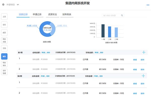Click 银行转账 in 第1期 record 2
This screenshot has width=151, height=96.
pyautogui.click(x=103, y=69)
